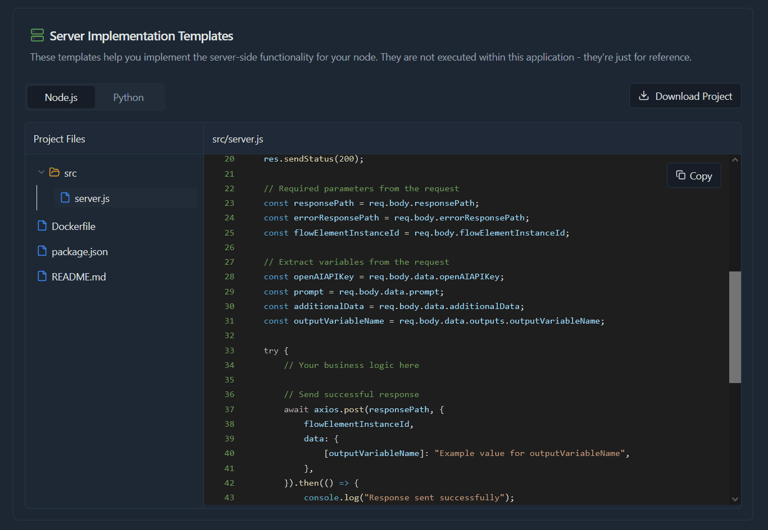Click the Dockerfile file icon
The image size is (768, 530).
[x=42, y=226]
